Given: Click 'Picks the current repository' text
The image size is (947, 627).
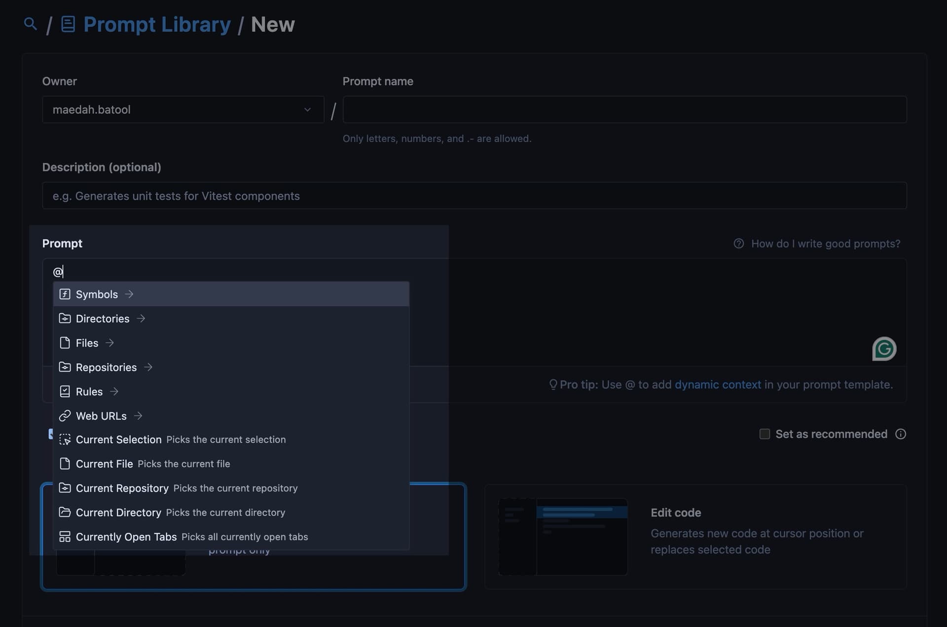Looking at the screenshot, I should (235, 488).
